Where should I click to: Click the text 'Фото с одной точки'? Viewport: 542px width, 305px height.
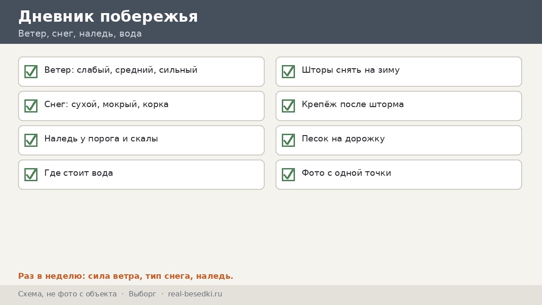coord(346,173)
